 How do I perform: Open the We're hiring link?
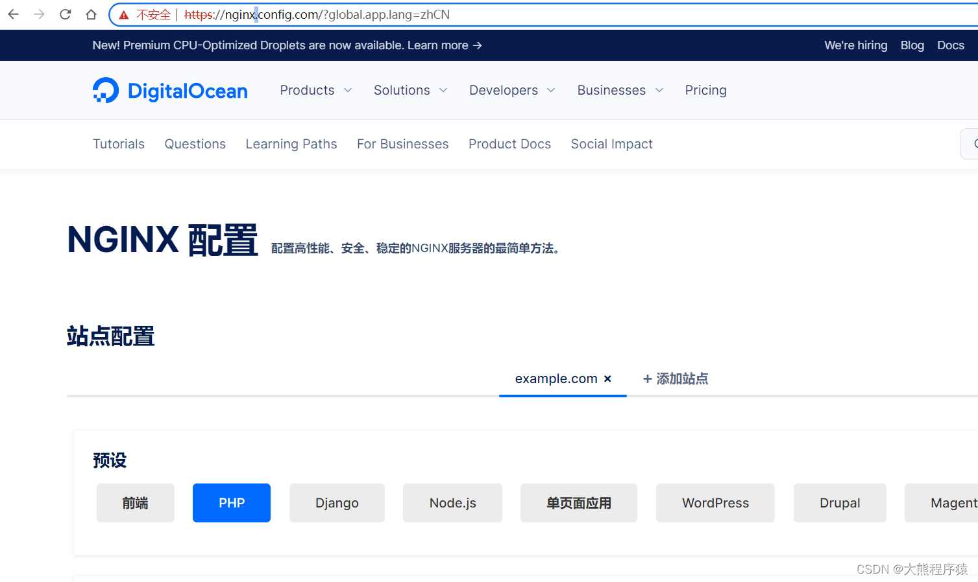click(855, 45)
